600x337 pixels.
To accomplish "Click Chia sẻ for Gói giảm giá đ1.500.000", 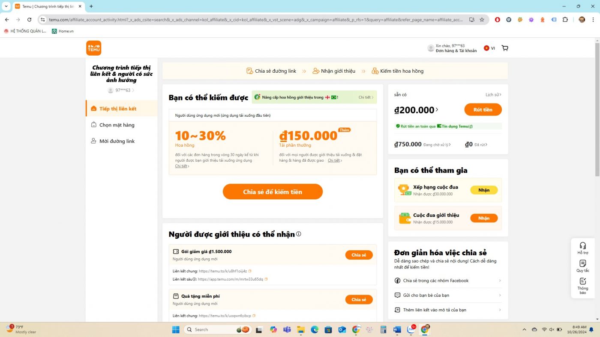I will (x=359, y=255).
